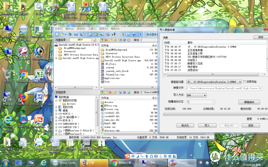Click the arrow beside the Open icon
The image size is (268, 167).
pos(66,35)
